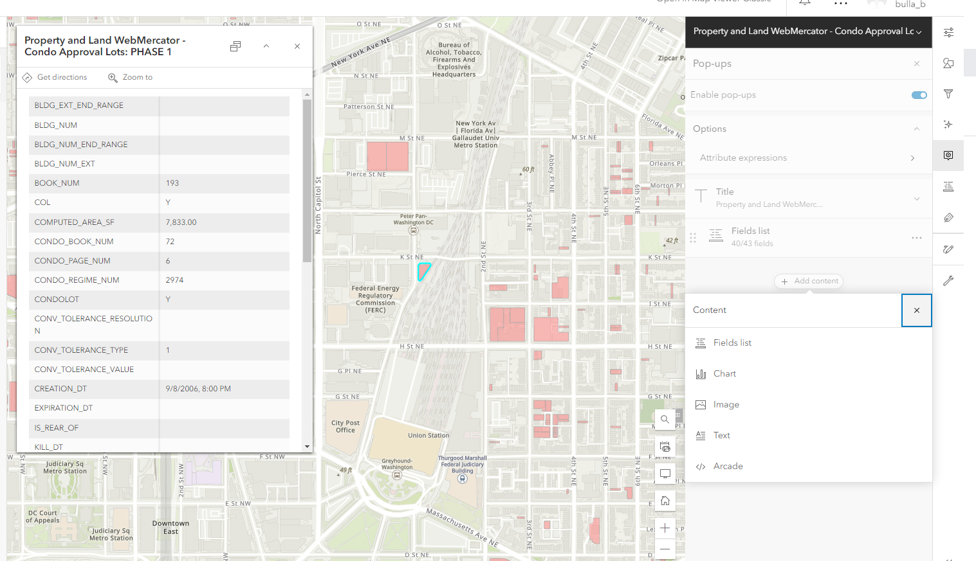Click the pop-up attribute list scrollbar
Image resolution: width=976 pixels, height=561 pixels.
[307, 181]
